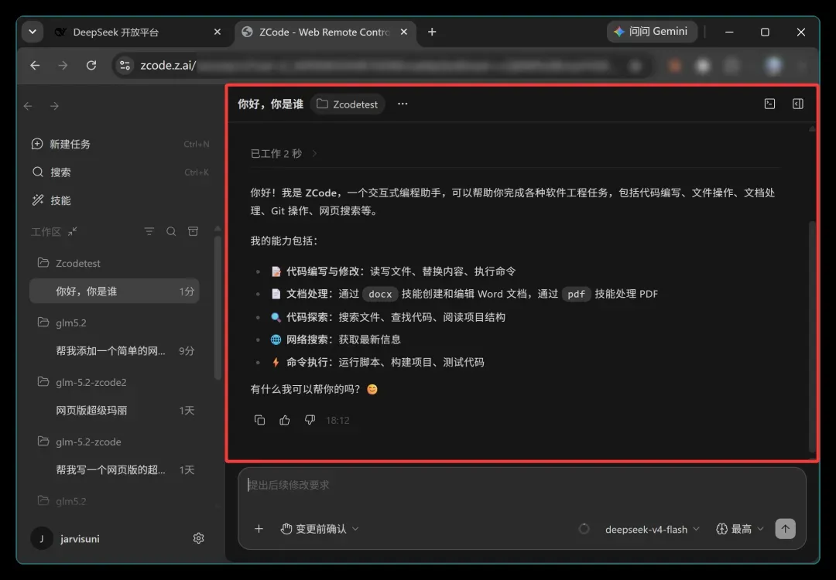Click the docx skill code tag
Image resolution: width=836 pixels, height=580 pixels.
pos(380,294)
